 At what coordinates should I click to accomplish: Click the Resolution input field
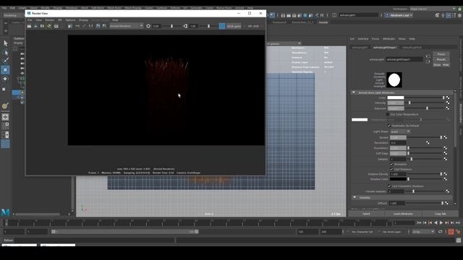(x=398, y=143)
